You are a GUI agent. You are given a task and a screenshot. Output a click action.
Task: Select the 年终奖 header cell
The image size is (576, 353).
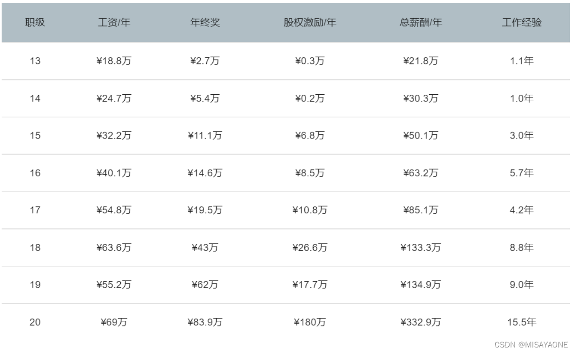tap(205, 23)
